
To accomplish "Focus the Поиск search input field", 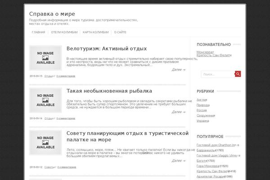I will tap(218, 74).
